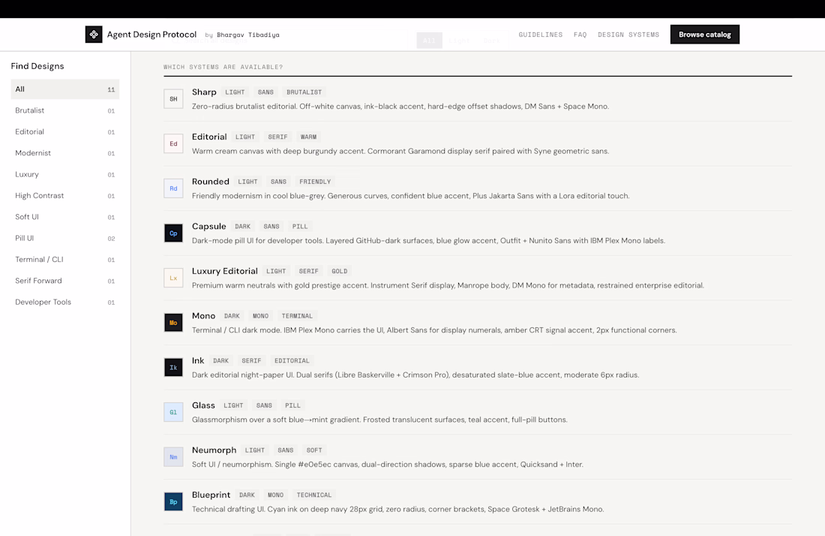Image resolution: width=825 pixels, height=536 pixels.
Task: Open the Glass system Gl badge
Action: pyautogui.click(x=173, y=412)
